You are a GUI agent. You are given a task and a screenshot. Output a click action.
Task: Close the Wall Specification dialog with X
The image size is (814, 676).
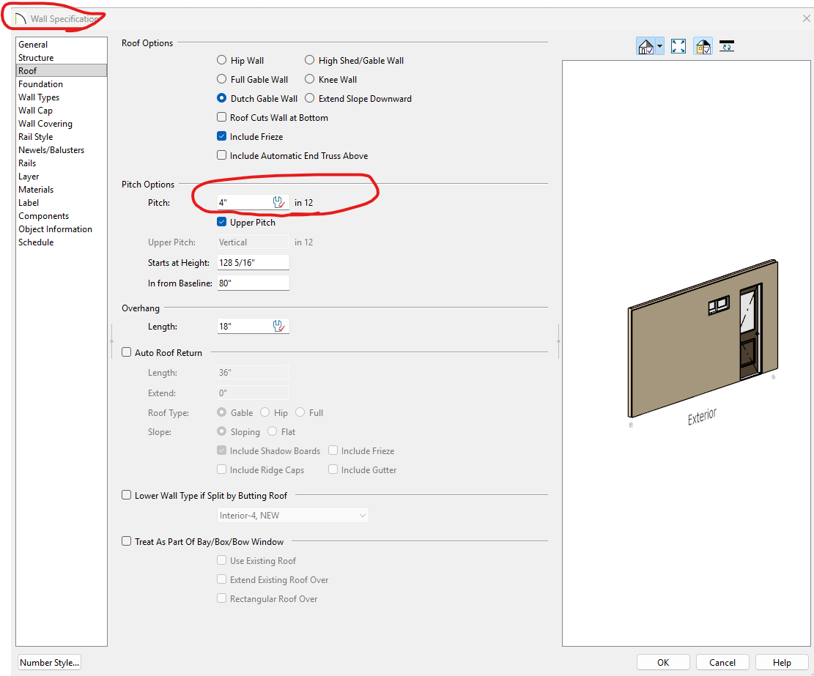806,18
